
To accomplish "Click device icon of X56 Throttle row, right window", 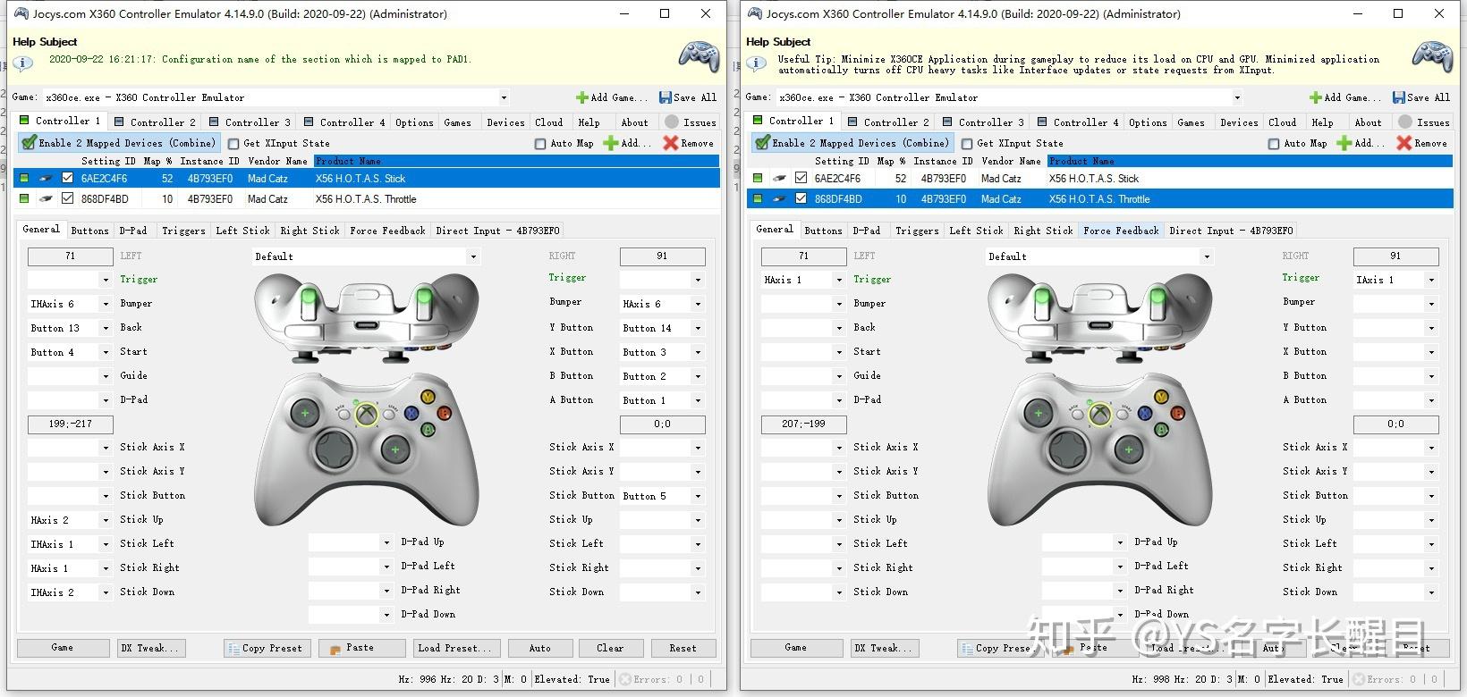I will click(778, 199).
